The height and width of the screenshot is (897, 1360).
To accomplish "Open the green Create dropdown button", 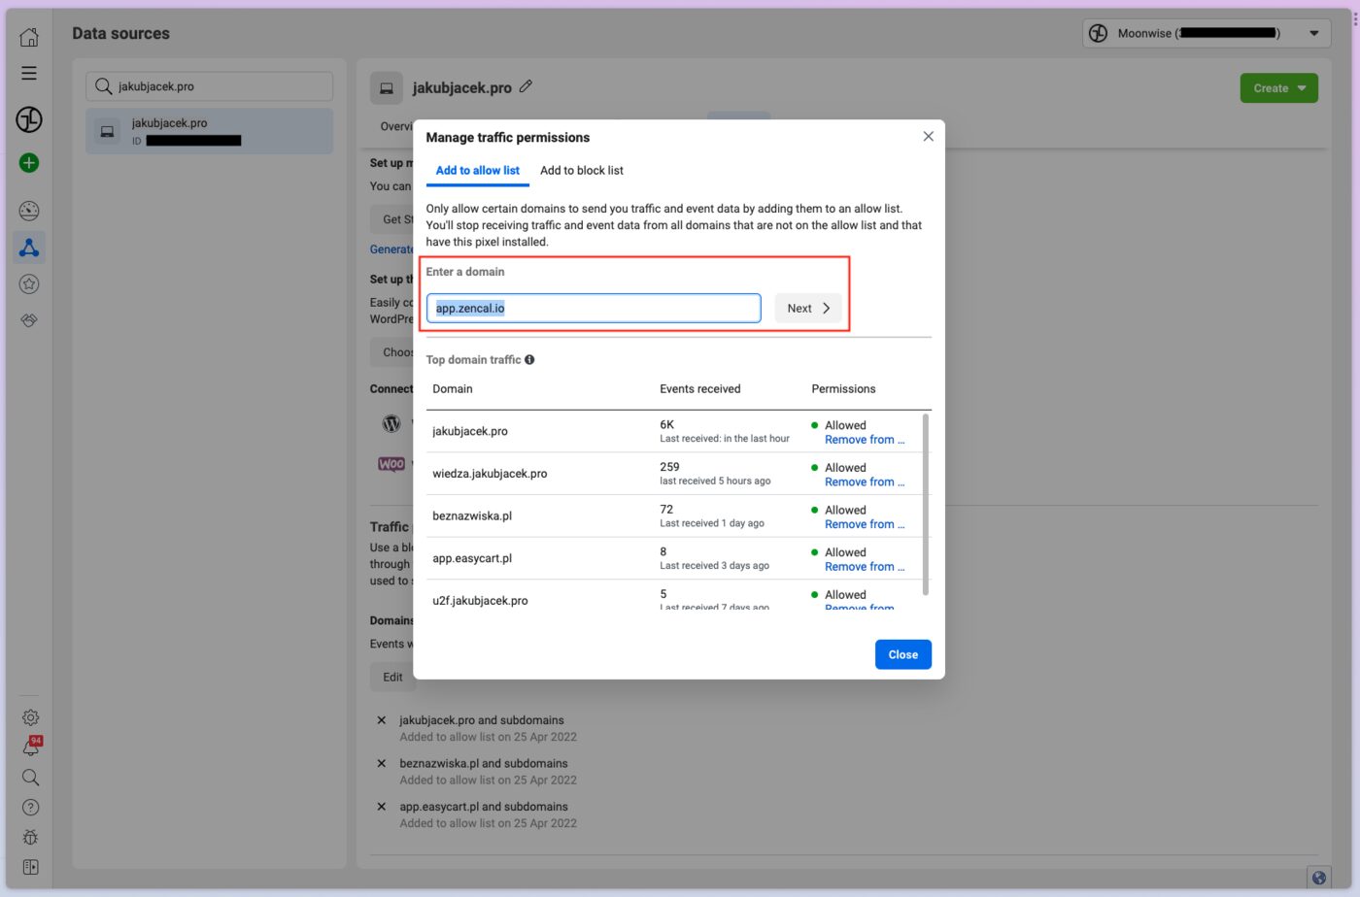I will point(1278,88).
